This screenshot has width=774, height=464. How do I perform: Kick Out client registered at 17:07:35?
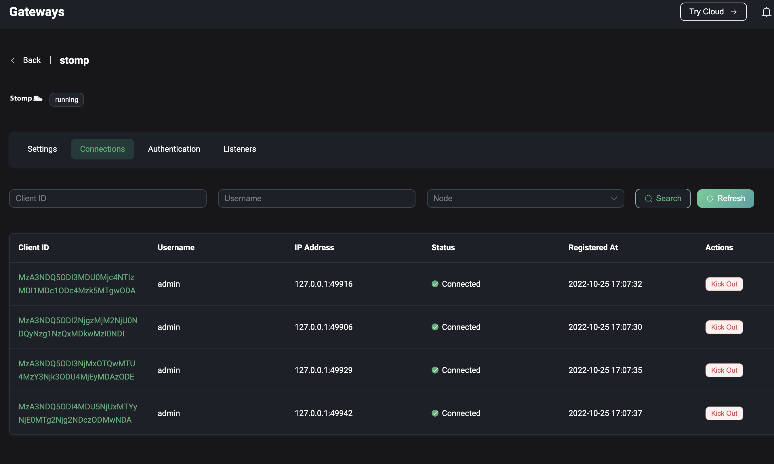(724, 370)
